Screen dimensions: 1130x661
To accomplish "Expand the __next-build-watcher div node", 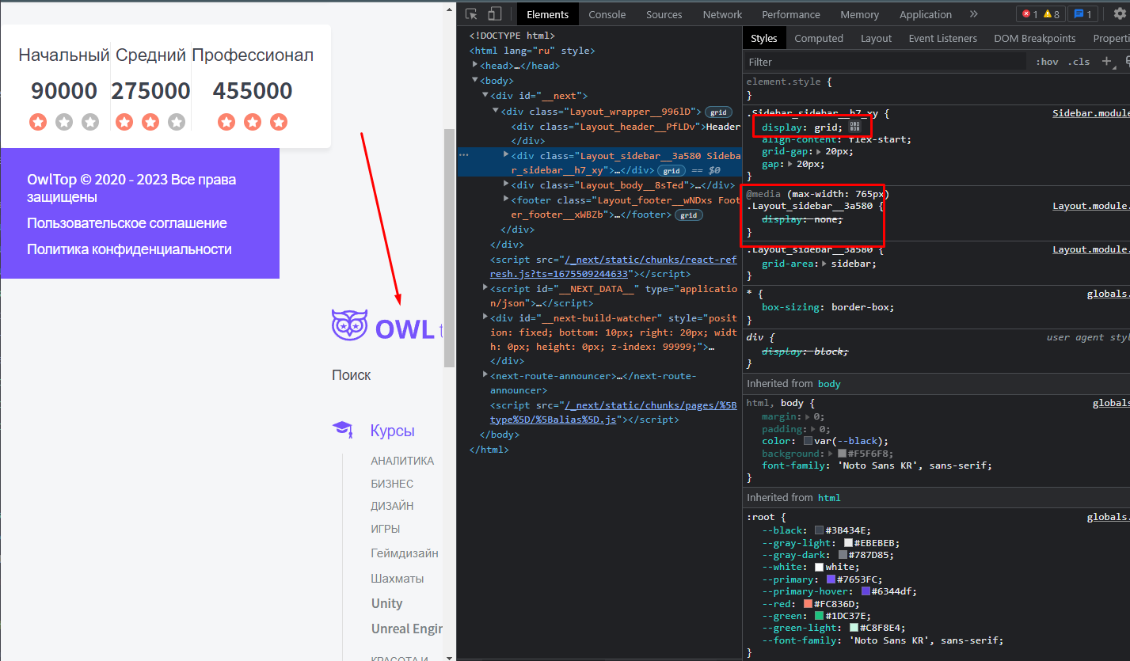I will (485, 317).
